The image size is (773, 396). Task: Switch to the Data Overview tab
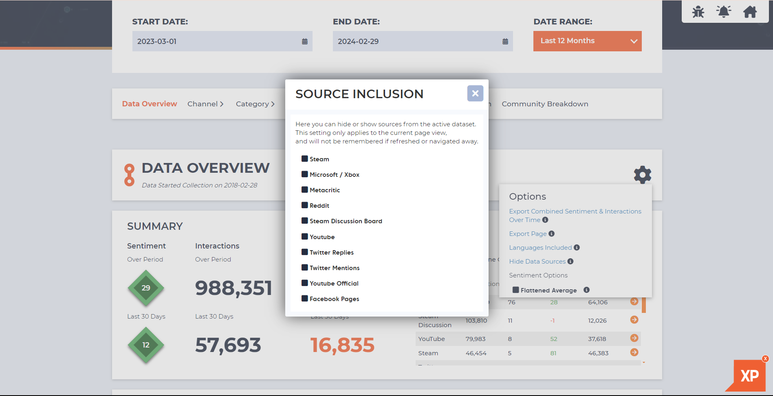pos(150,104)
